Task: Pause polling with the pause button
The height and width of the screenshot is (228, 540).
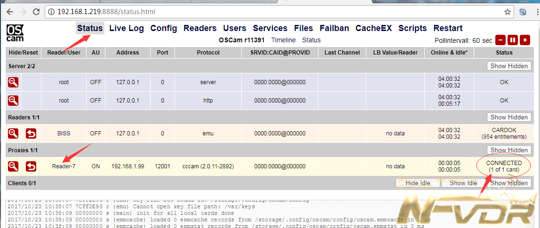Action: [513, 40]
